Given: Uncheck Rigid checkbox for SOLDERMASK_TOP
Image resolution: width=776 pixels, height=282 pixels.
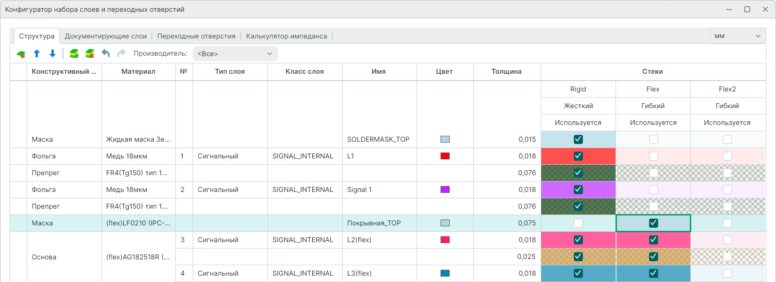Looking at the screenshot, I should pos(578,139).
